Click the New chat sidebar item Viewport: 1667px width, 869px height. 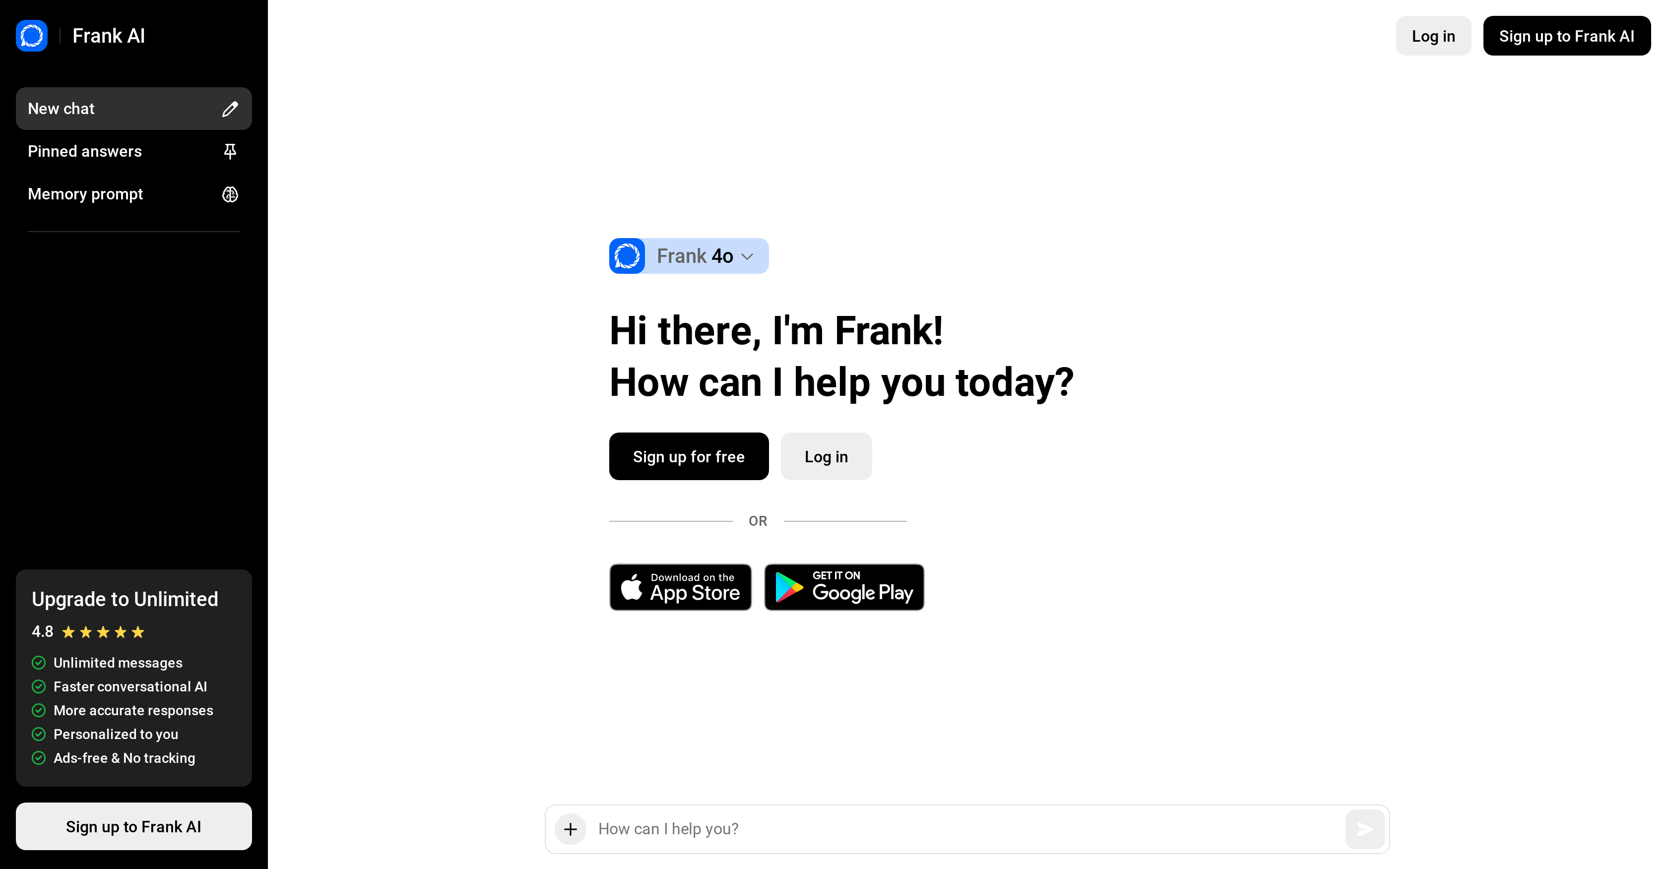[133, 108]
